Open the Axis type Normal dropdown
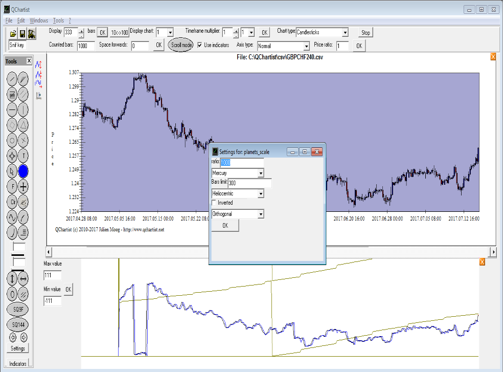The image size is (503, 372). tap(306, 46)
